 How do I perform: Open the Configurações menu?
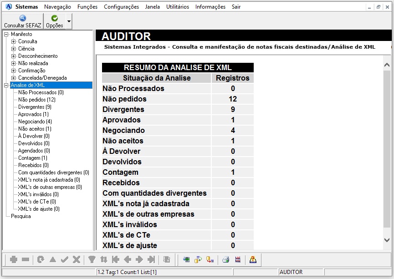tap(121, 7)
